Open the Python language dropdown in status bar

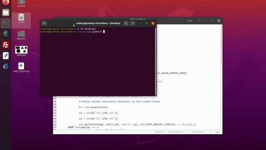[160, 132]
